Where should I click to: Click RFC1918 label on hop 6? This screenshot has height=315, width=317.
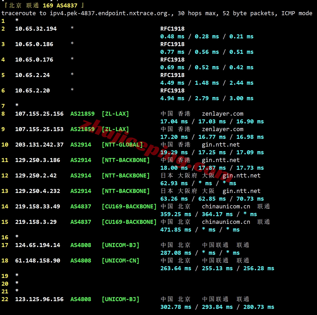click(x=172, y=91)
